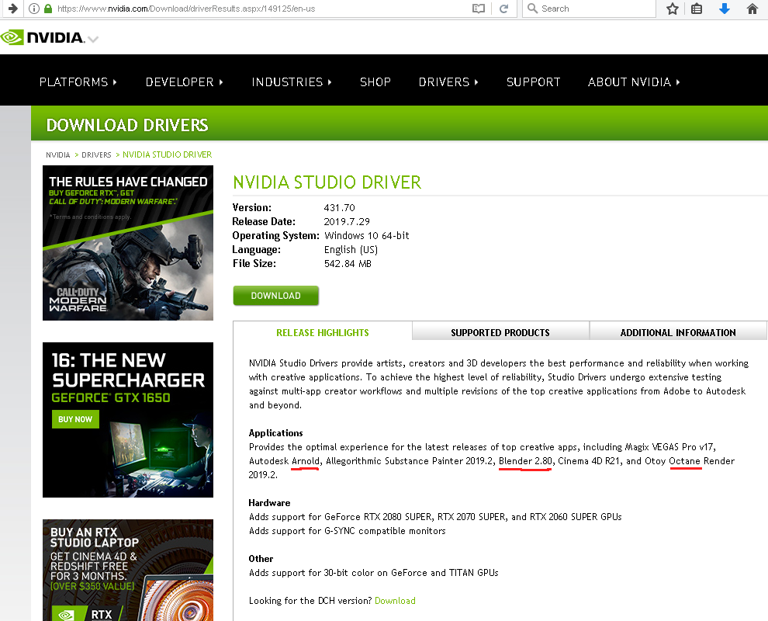This screenshot has width=768, height=621.
Task: Toggle the reader view icon
Action: click(478, 9)
